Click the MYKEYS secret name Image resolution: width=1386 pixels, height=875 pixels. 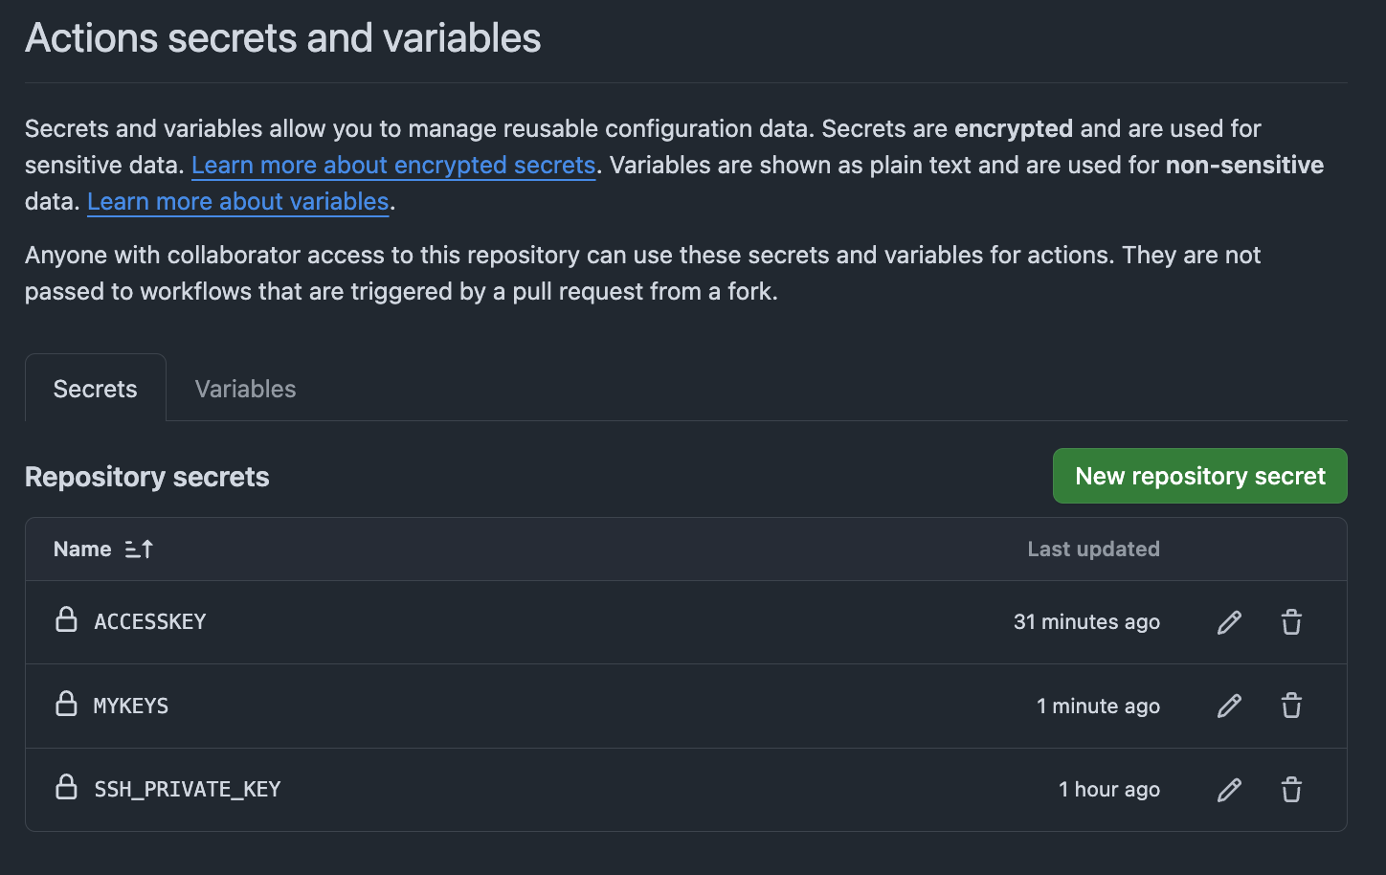point(131,707)
